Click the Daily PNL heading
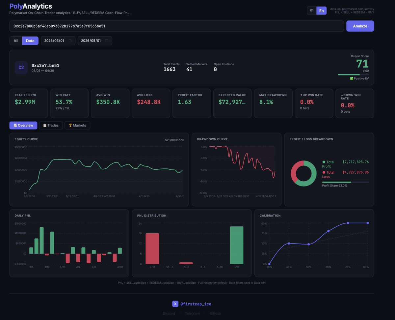The image size is (395, 320). 23,216
